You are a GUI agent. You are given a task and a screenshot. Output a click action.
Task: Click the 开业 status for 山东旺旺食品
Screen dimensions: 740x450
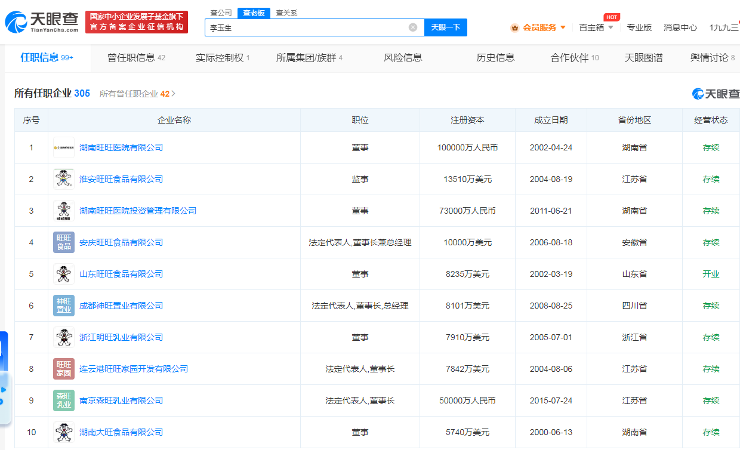click(x=711, y=274)
